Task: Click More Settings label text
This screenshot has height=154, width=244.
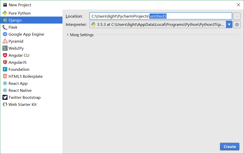Action: [82, 35]
